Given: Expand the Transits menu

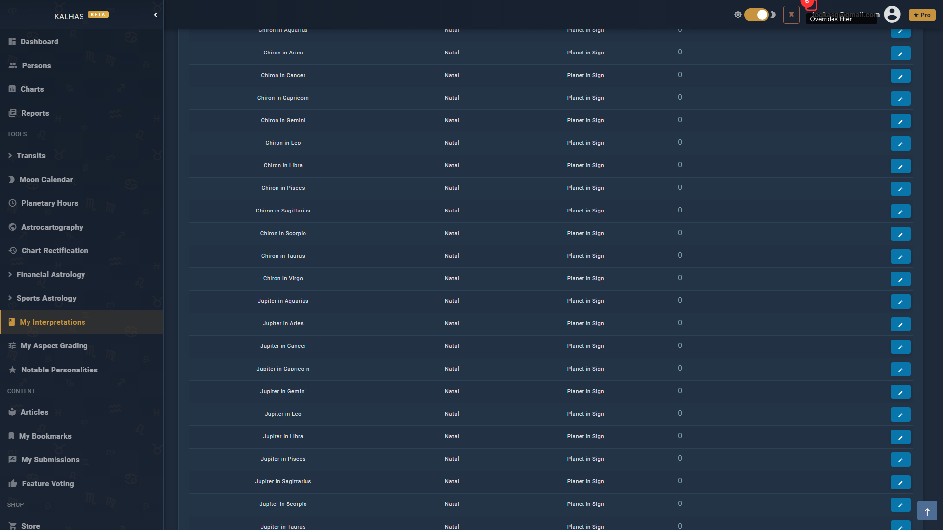Looking at the screenshot, I should point(31,156).
